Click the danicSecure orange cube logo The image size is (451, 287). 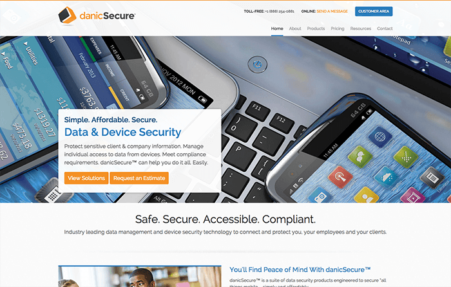[67, 15]
